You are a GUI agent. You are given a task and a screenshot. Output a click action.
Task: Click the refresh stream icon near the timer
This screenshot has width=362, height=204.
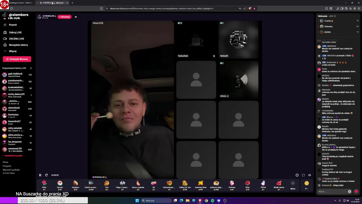(46, 175)
